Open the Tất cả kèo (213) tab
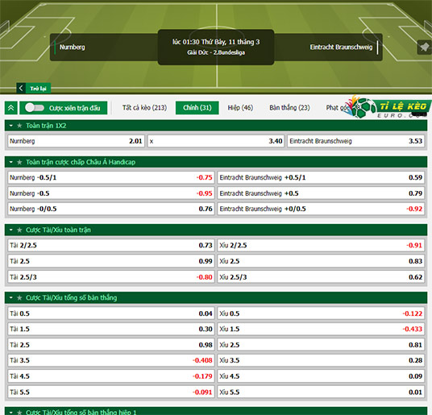The width and height of the screenshot is (432, 415). (x=144, y=108)
